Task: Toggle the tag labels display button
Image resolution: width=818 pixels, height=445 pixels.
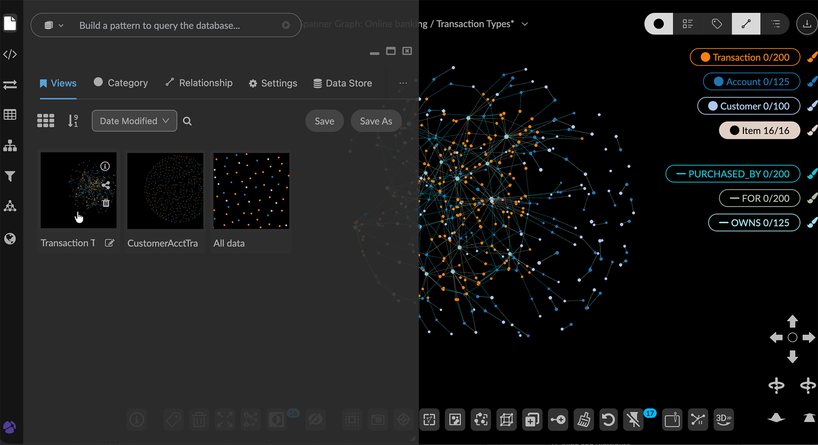Action: pyautogui.click(x=717, y=24)
